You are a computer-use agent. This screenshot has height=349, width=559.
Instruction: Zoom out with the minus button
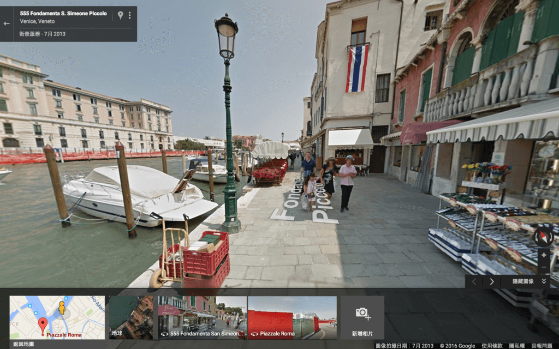coord(544,267)
